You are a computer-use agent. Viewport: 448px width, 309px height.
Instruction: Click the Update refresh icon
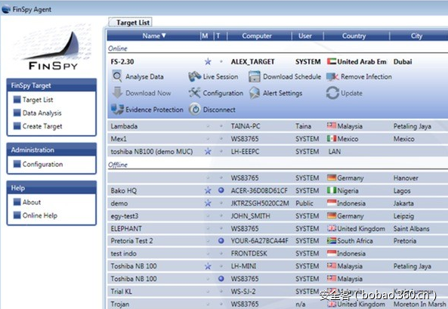pos(332,93)
